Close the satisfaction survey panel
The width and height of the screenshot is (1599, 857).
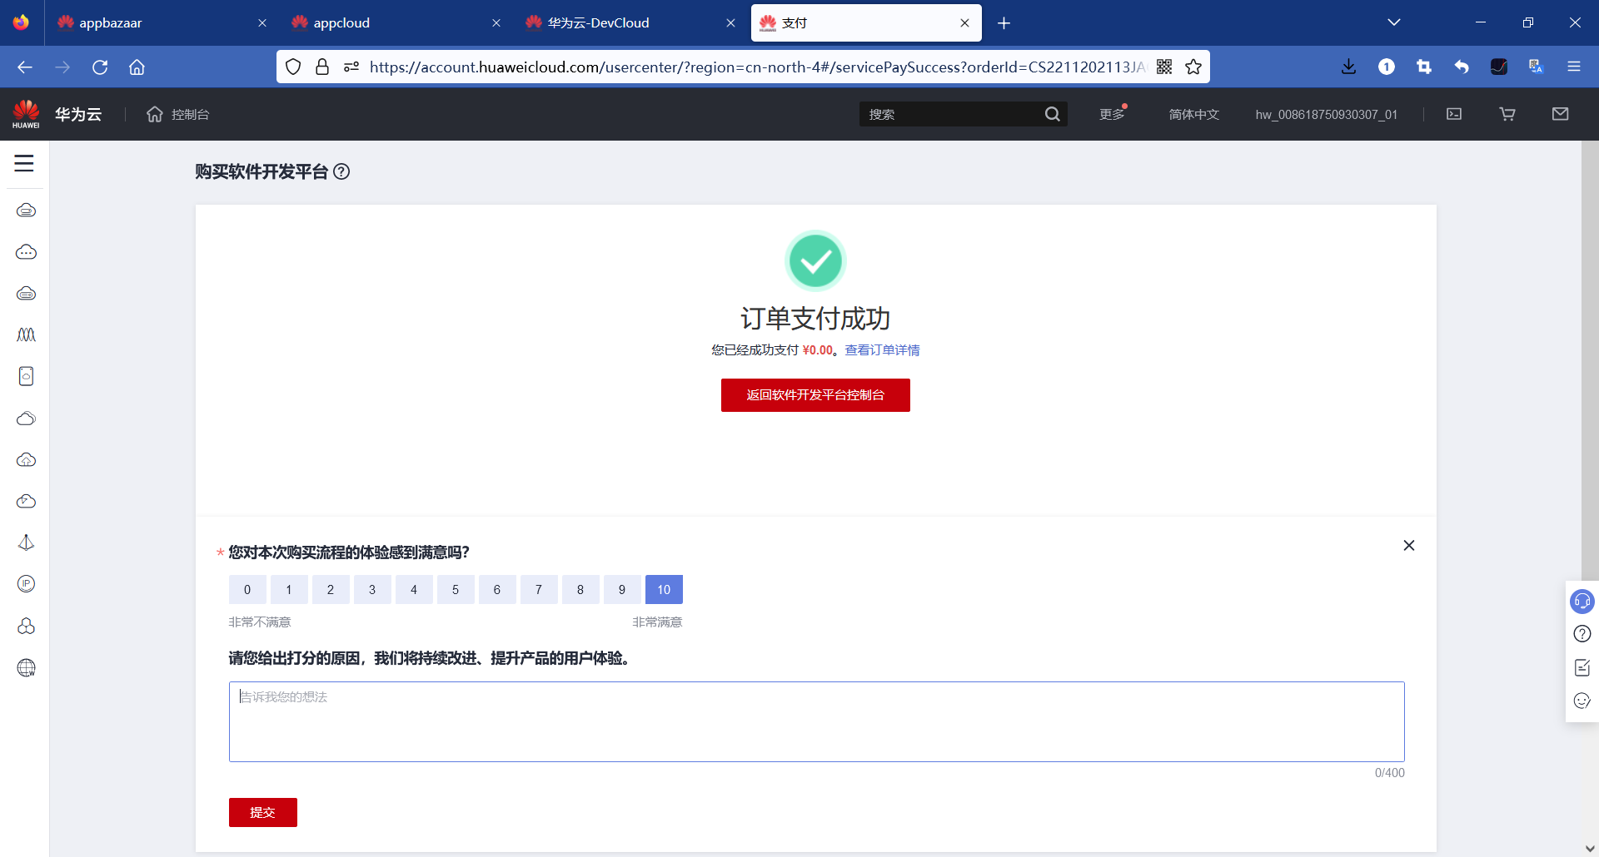(1409, 545)
